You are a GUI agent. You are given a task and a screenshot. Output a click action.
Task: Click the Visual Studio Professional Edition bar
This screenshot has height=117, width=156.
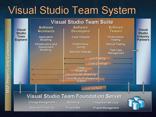tap(82, 80)
